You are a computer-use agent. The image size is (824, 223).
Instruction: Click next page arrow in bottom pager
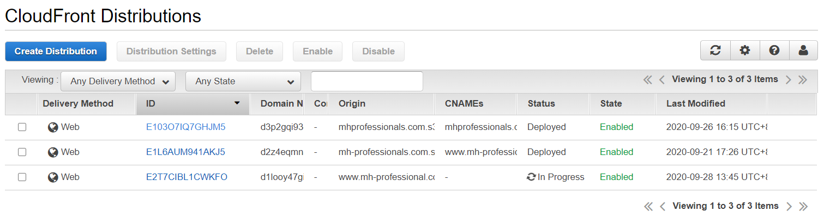tap(789, 206)
